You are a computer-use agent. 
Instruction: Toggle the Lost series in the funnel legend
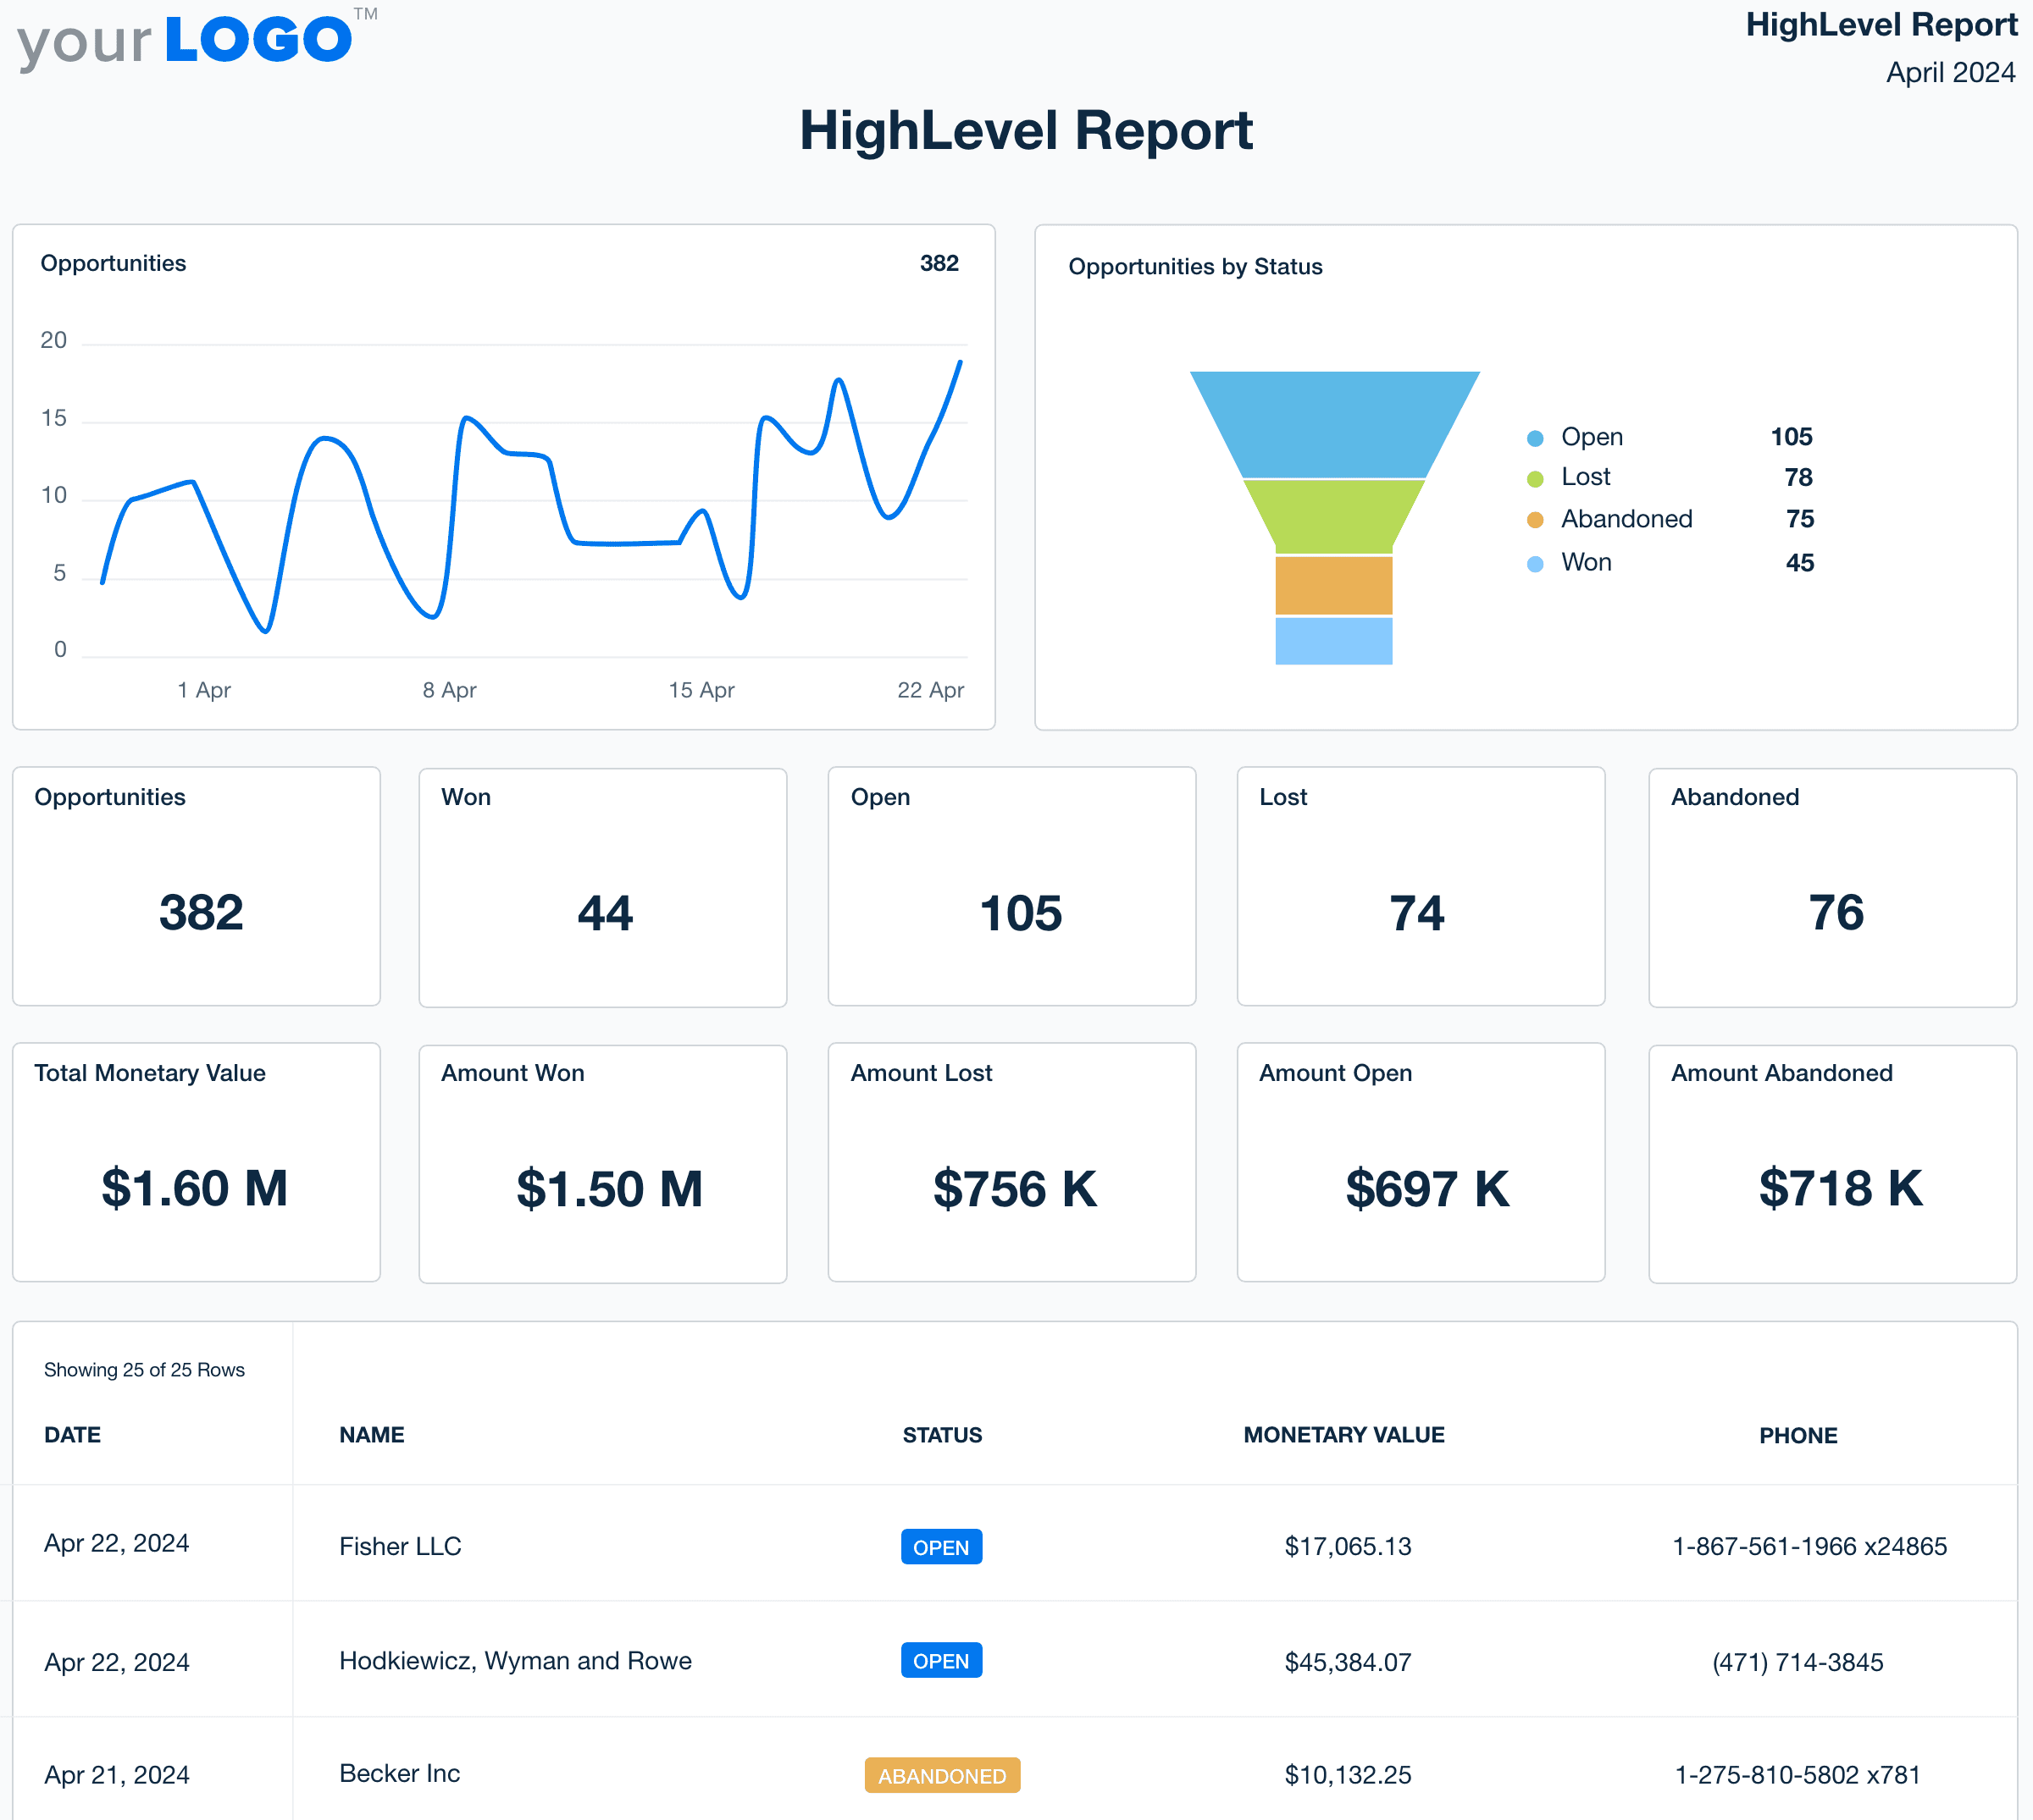tap(1586, 478)
